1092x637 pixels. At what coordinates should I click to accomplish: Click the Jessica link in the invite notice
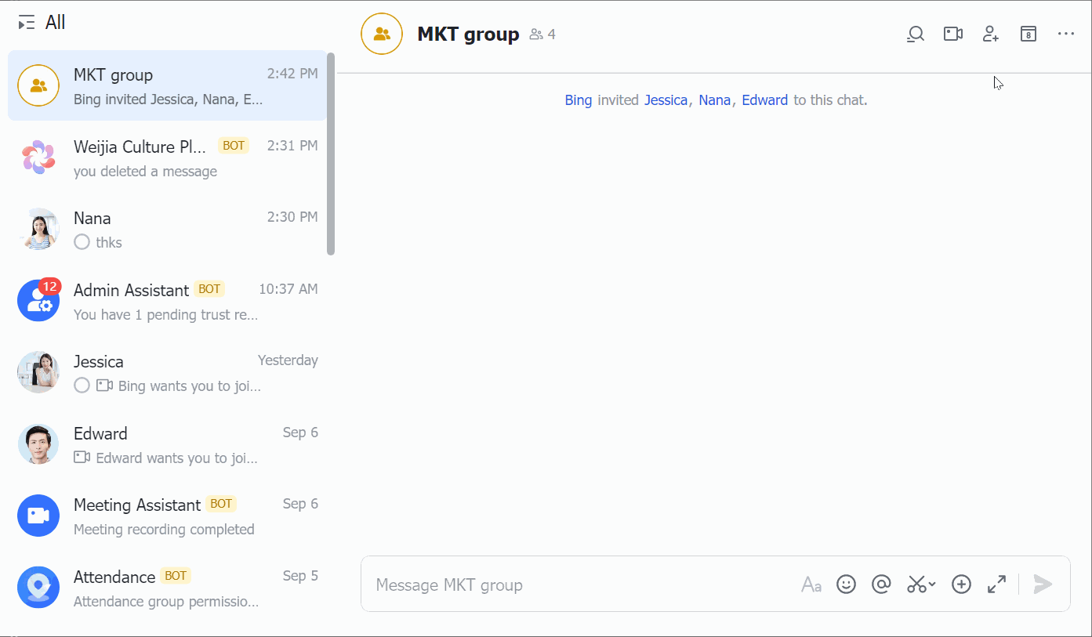tap(666, 100)
